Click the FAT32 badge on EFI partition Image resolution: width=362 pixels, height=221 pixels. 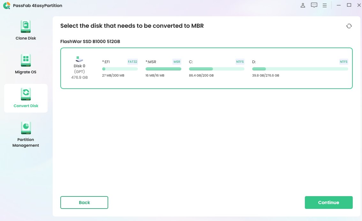[x=132, y=62]
